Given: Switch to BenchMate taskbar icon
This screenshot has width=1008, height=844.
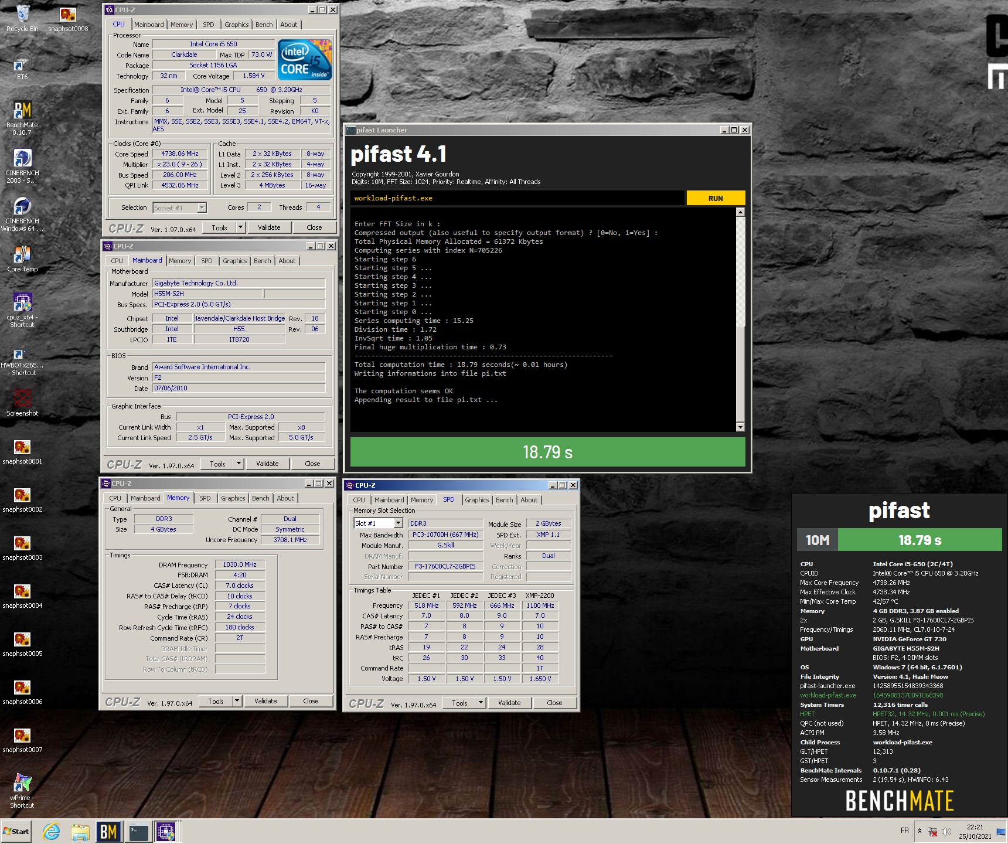Looking at the screenshot, I should (108, 831).
